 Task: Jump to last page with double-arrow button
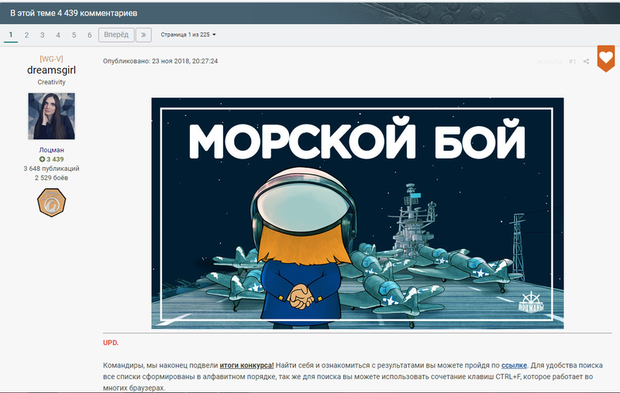(143, 35)
